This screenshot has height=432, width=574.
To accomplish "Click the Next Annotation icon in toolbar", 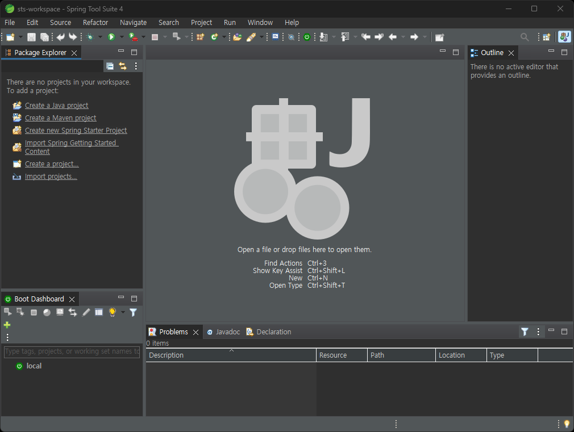I will coord(323,37).
